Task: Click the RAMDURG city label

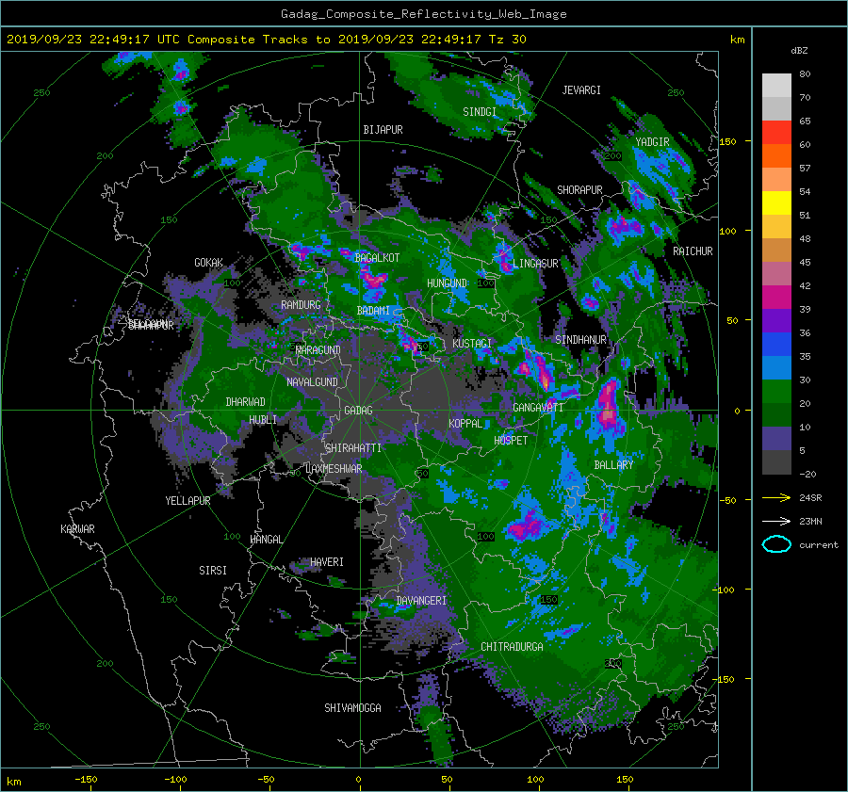Action: tap(301, 305)
